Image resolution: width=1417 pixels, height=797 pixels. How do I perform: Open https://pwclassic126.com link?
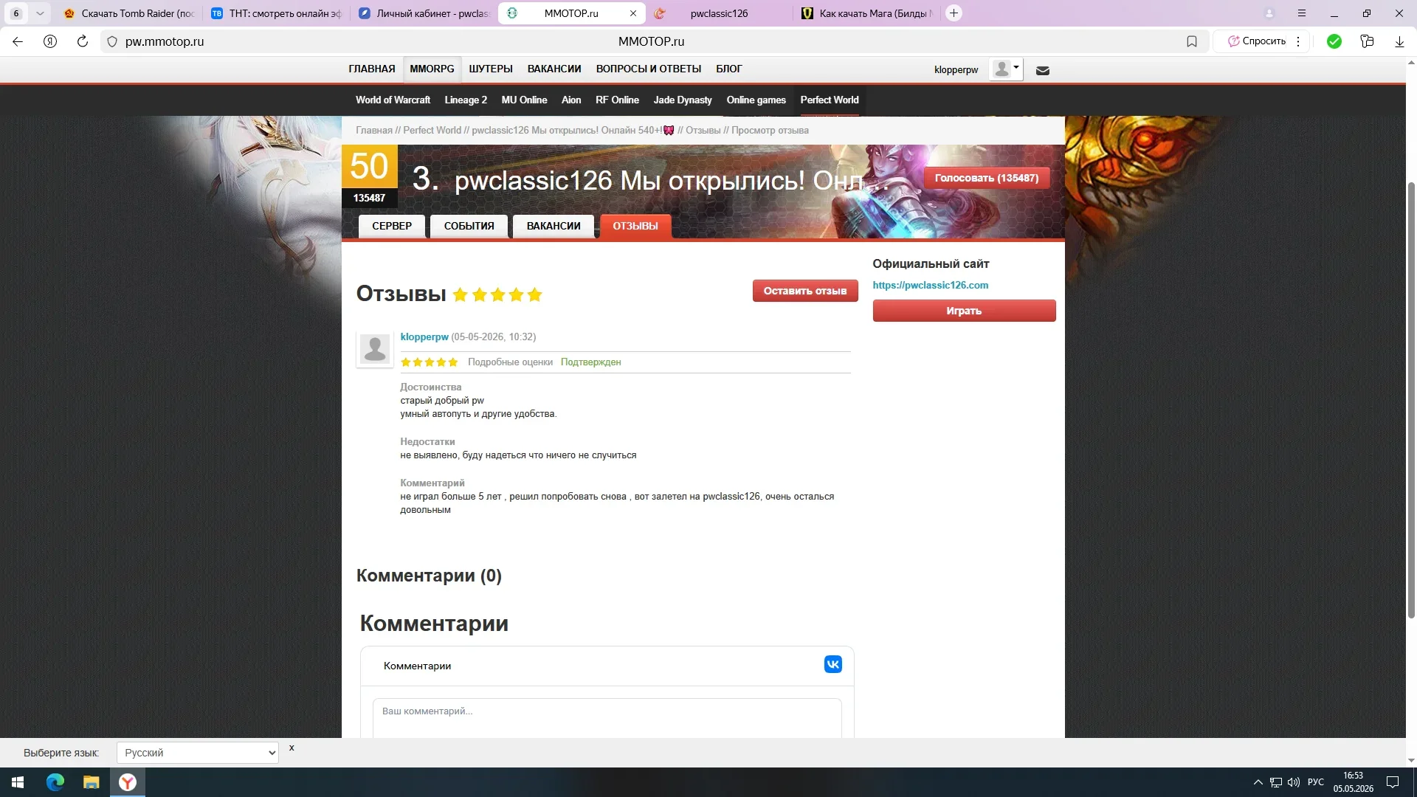click(930, 285)
